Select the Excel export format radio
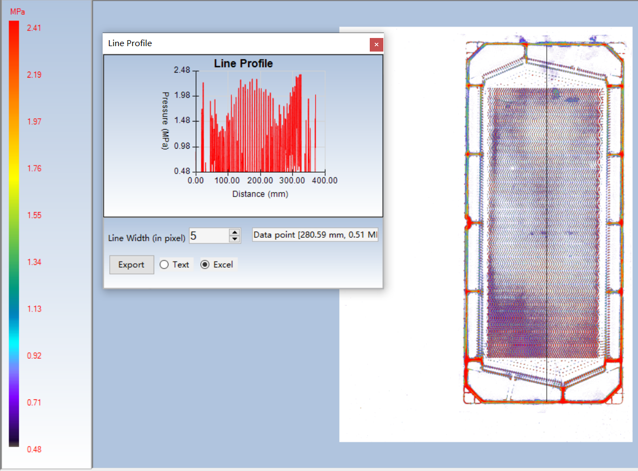 pos(205,265)
